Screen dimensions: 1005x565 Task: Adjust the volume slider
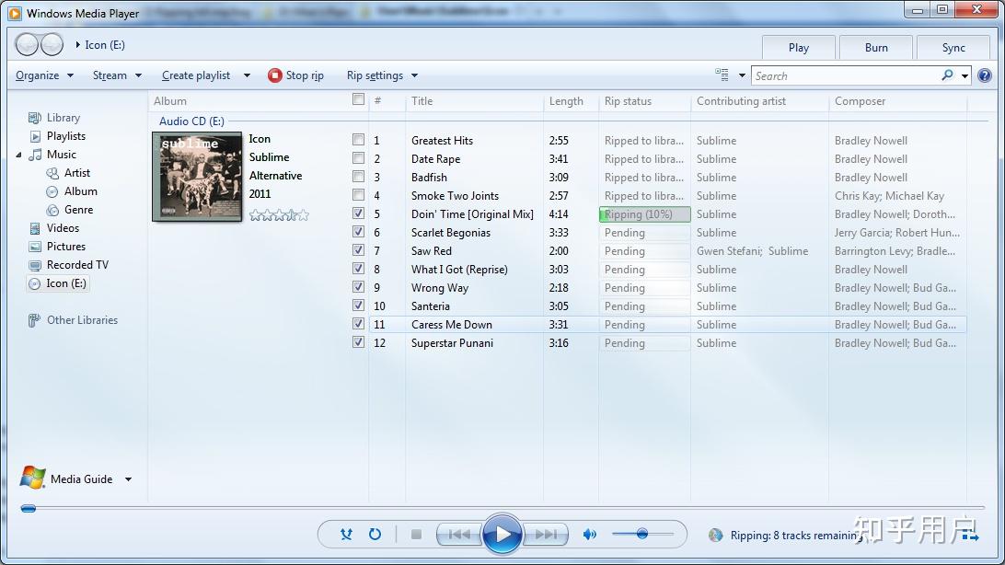643,534
